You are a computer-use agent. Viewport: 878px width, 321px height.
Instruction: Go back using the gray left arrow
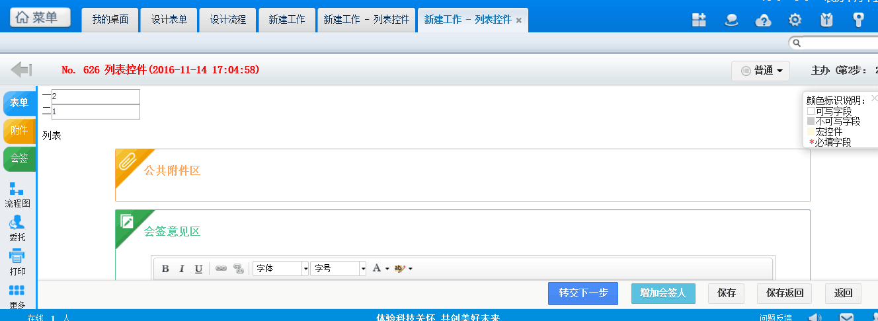22,69
